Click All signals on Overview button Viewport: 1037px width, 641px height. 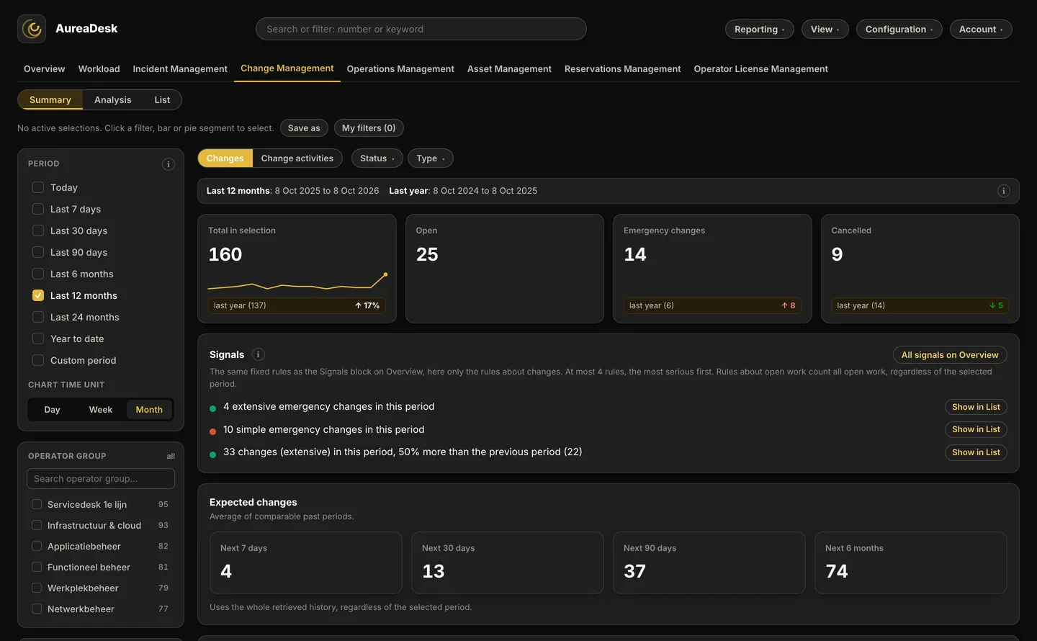[950, 355]
